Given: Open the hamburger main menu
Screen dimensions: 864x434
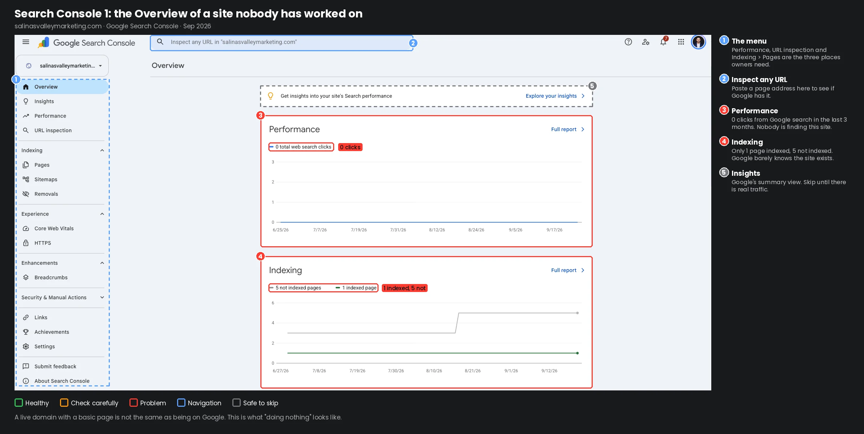Looking at the screenshot, I should click(x=26, y=42).
